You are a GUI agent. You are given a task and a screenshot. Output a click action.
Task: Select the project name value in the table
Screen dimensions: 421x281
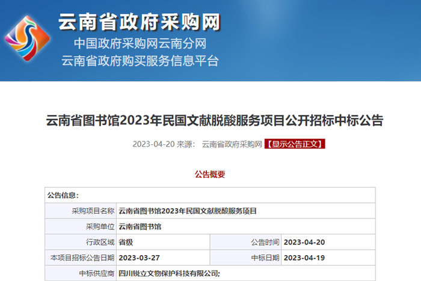coord(188,211)
